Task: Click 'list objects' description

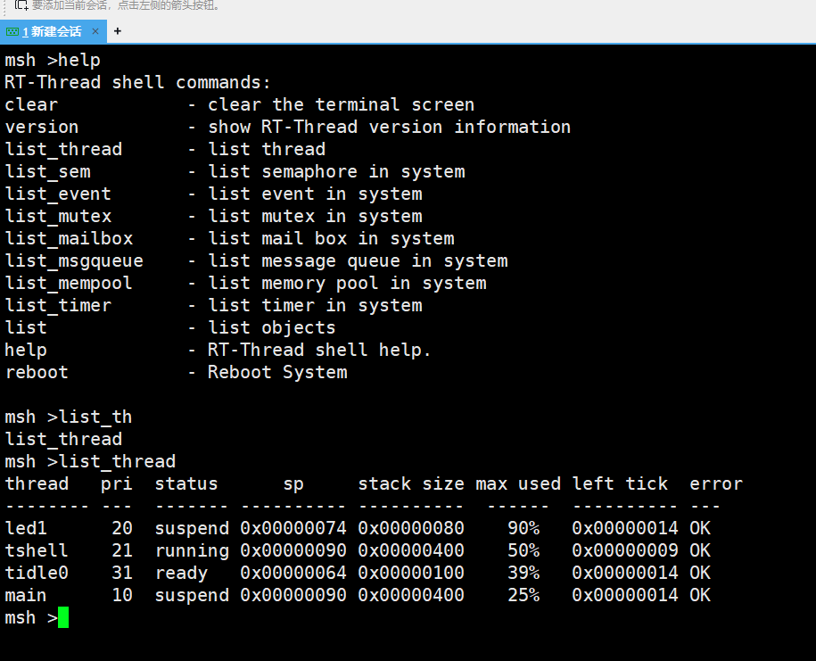Action: click(272, 328)
